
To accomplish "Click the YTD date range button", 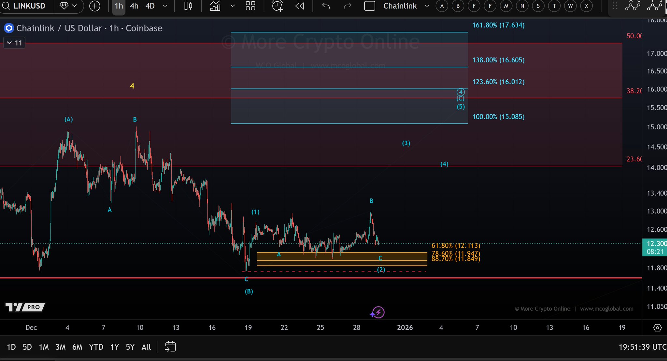I will [96, 347].
